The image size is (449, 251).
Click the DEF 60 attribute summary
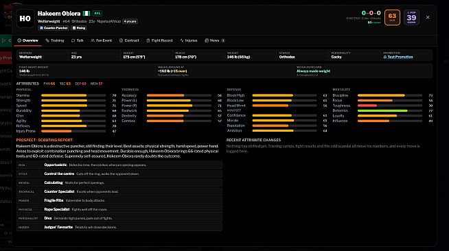point(80,84)
